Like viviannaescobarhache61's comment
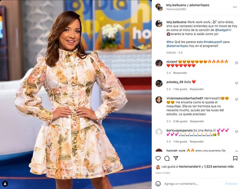241x189 pixels. [236, 100]
